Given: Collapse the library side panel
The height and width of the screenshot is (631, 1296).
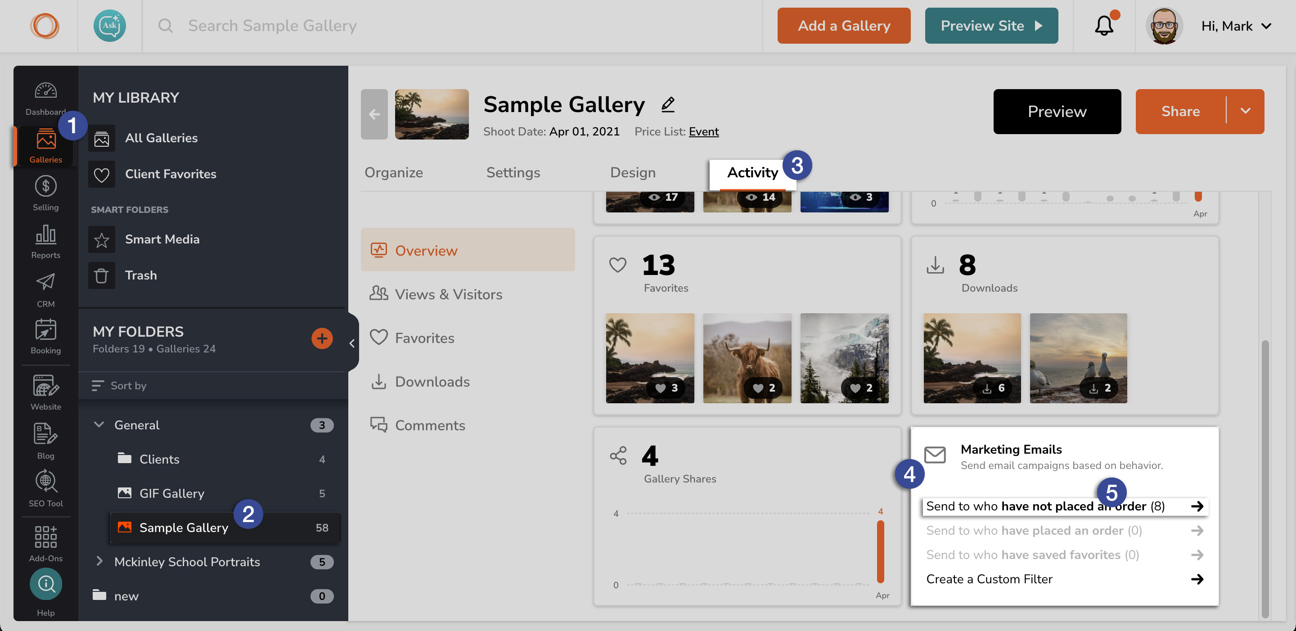Looking at the screenshot, I should (351, 343).
